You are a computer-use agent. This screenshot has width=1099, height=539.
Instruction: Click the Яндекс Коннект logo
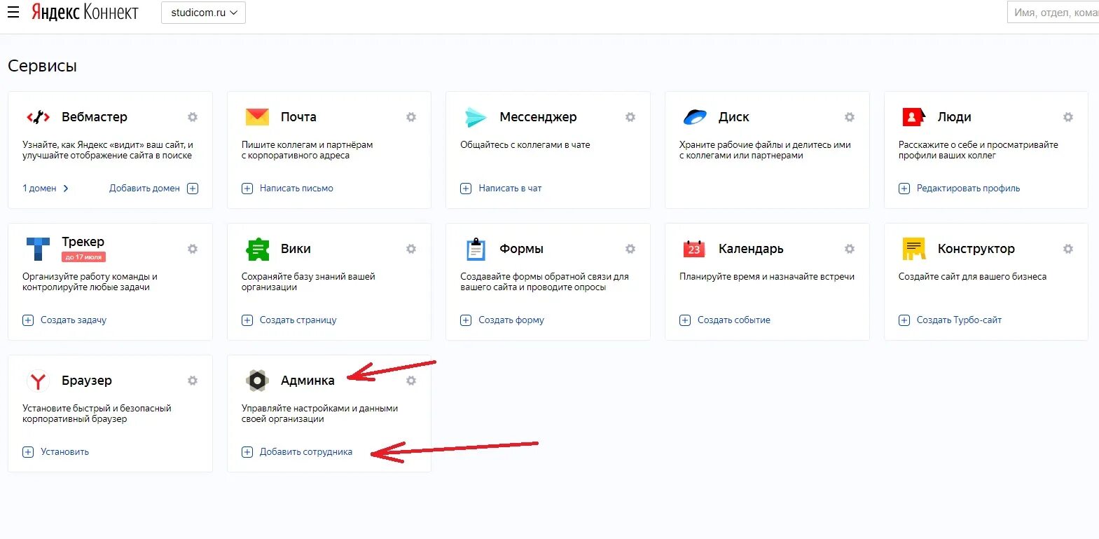[85, 12]
